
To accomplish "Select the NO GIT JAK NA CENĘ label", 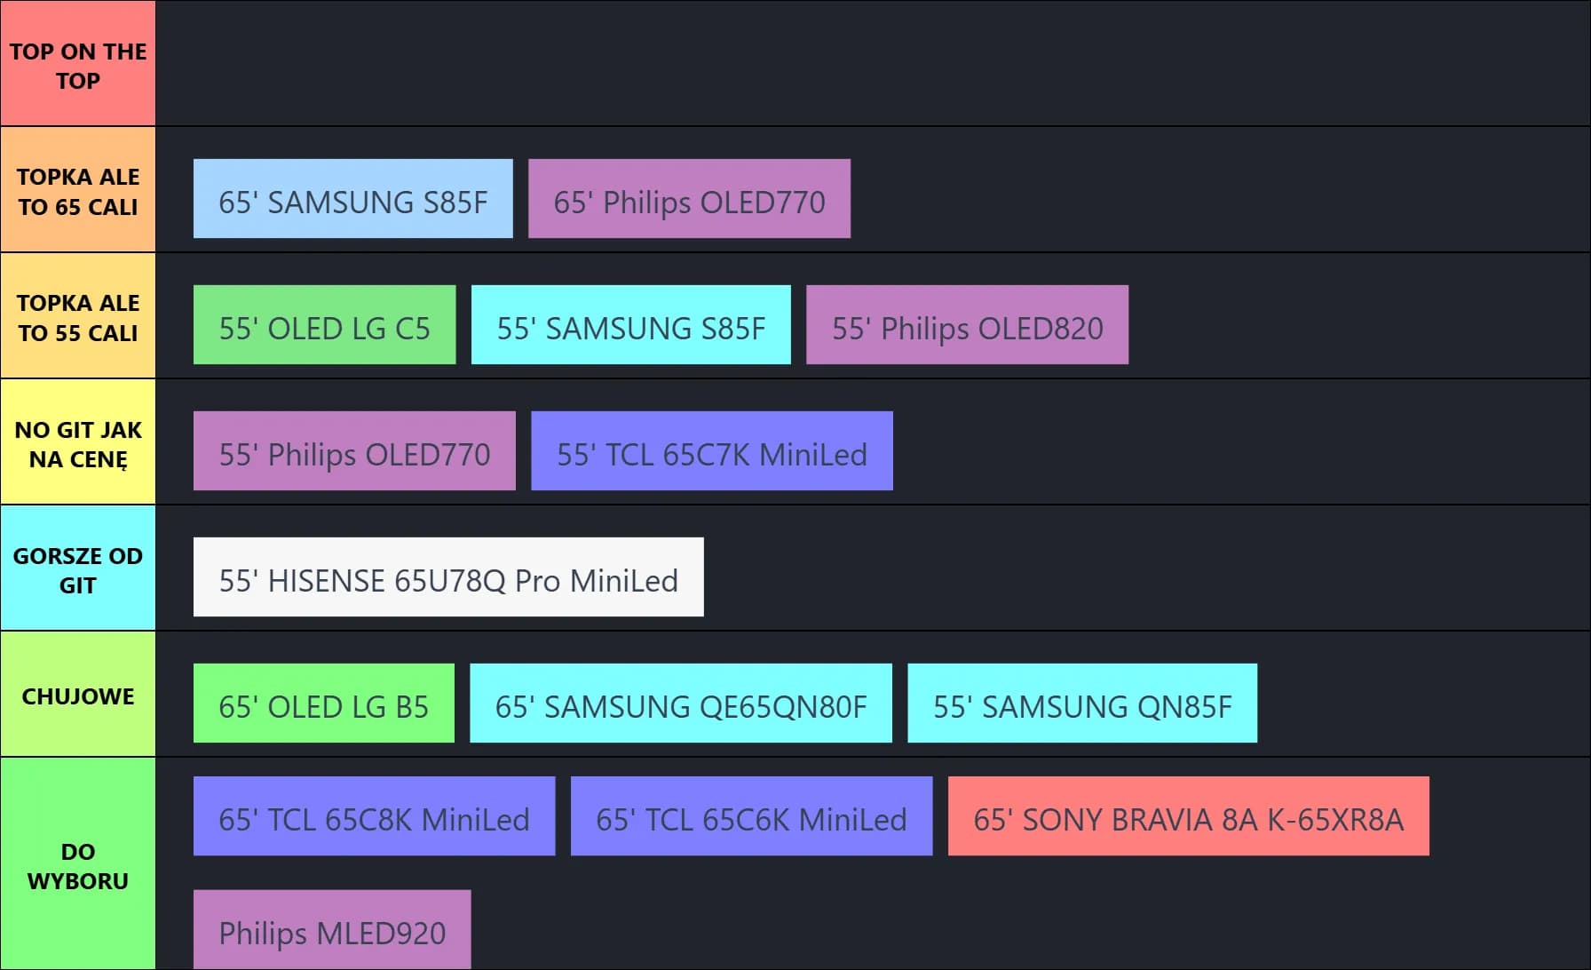I will click(78, 443).
